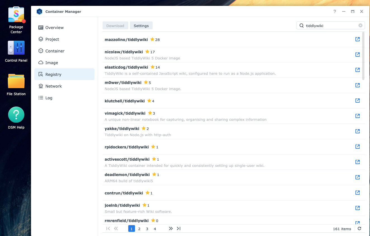
Task: Open registry Settings button
Action: click(x=141, y=26)
